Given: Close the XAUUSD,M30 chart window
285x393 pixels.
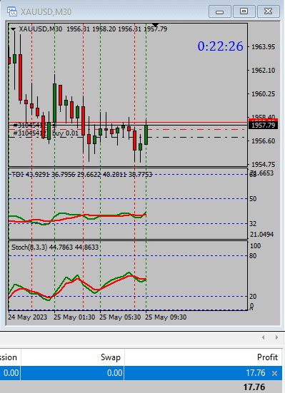Looking at the screenshot, I should tap(268, 11).
